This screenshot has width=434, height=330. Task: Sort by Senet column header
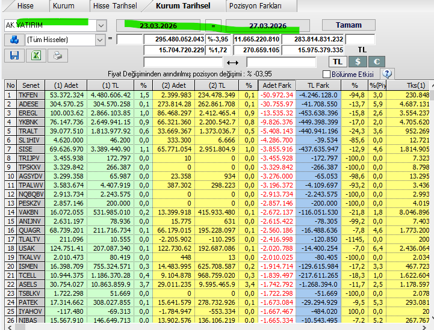click(31, 85)
